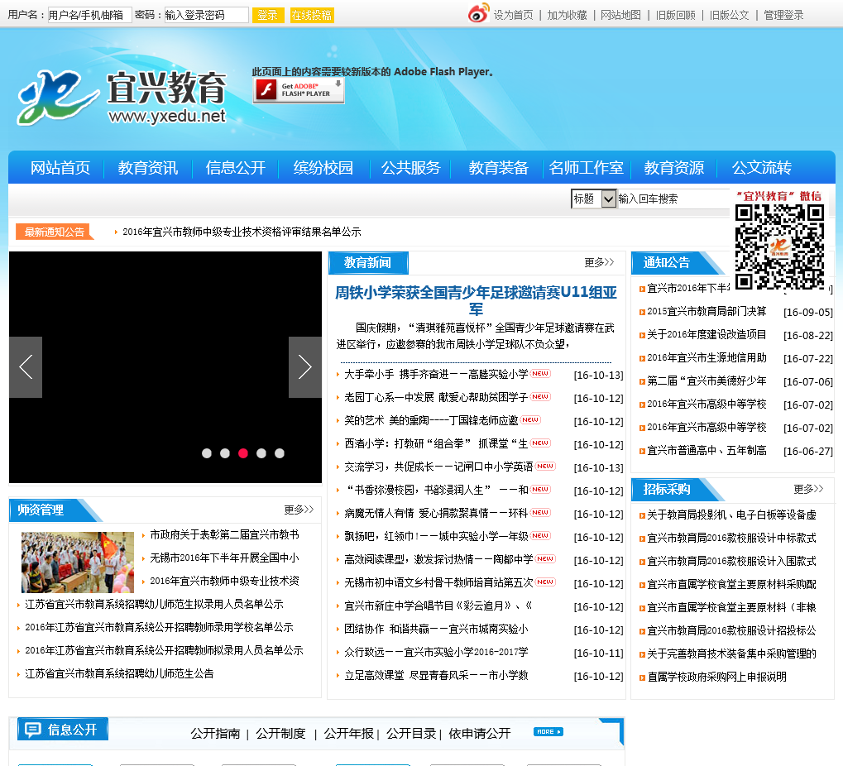
Task: Focus the 输入回车搜索 search box
Action: coord(673,199)
